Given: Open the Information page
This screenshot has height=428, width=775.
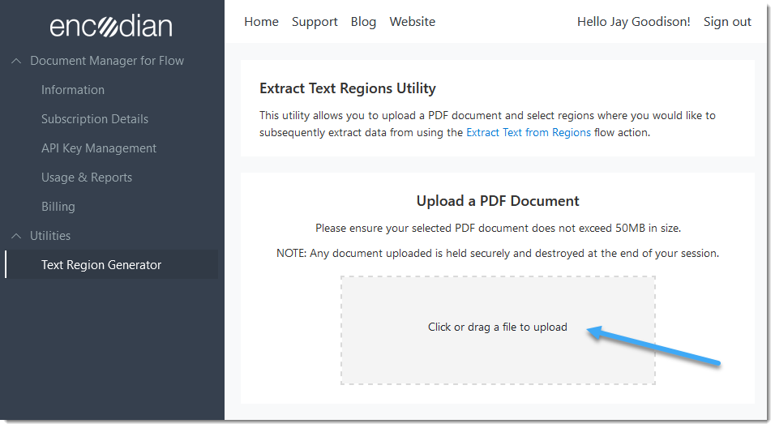Looking at the screenshot, I should pos(73,90).
